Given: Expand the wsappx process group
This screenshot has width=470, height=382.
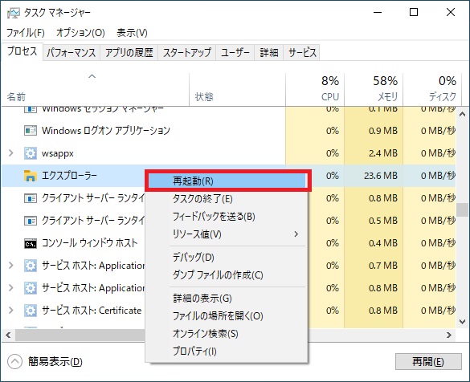Looking at the screenshot, I should point(11,153).
